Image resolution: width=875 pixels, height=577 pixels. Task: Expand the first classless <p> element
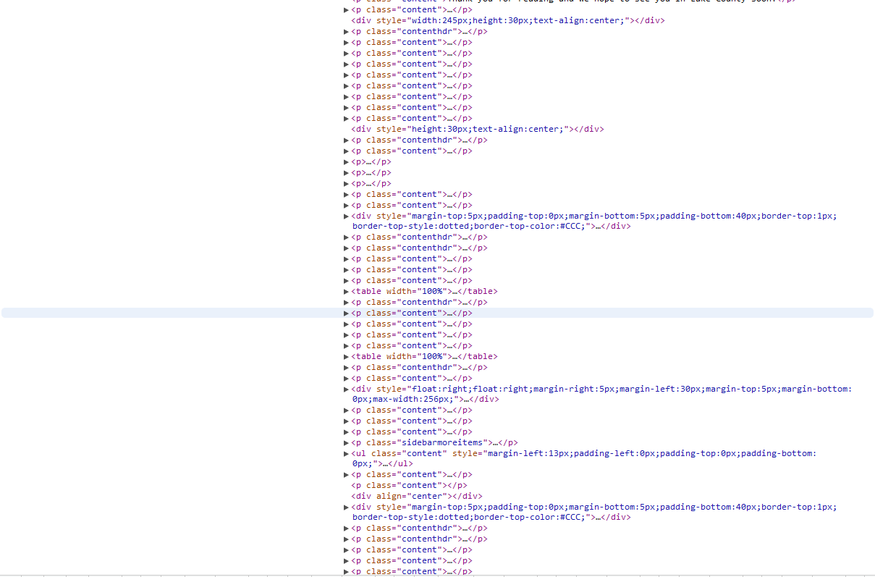346,161
